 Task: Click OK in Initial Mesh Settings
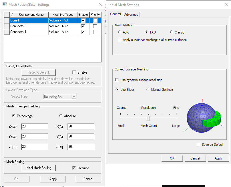point(172,158)
